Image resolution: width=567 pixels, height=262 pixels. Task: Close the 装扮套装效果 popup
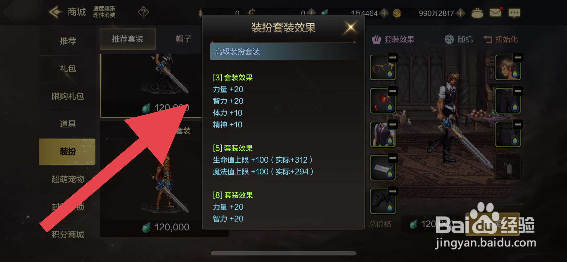click(x=350, y=27)
